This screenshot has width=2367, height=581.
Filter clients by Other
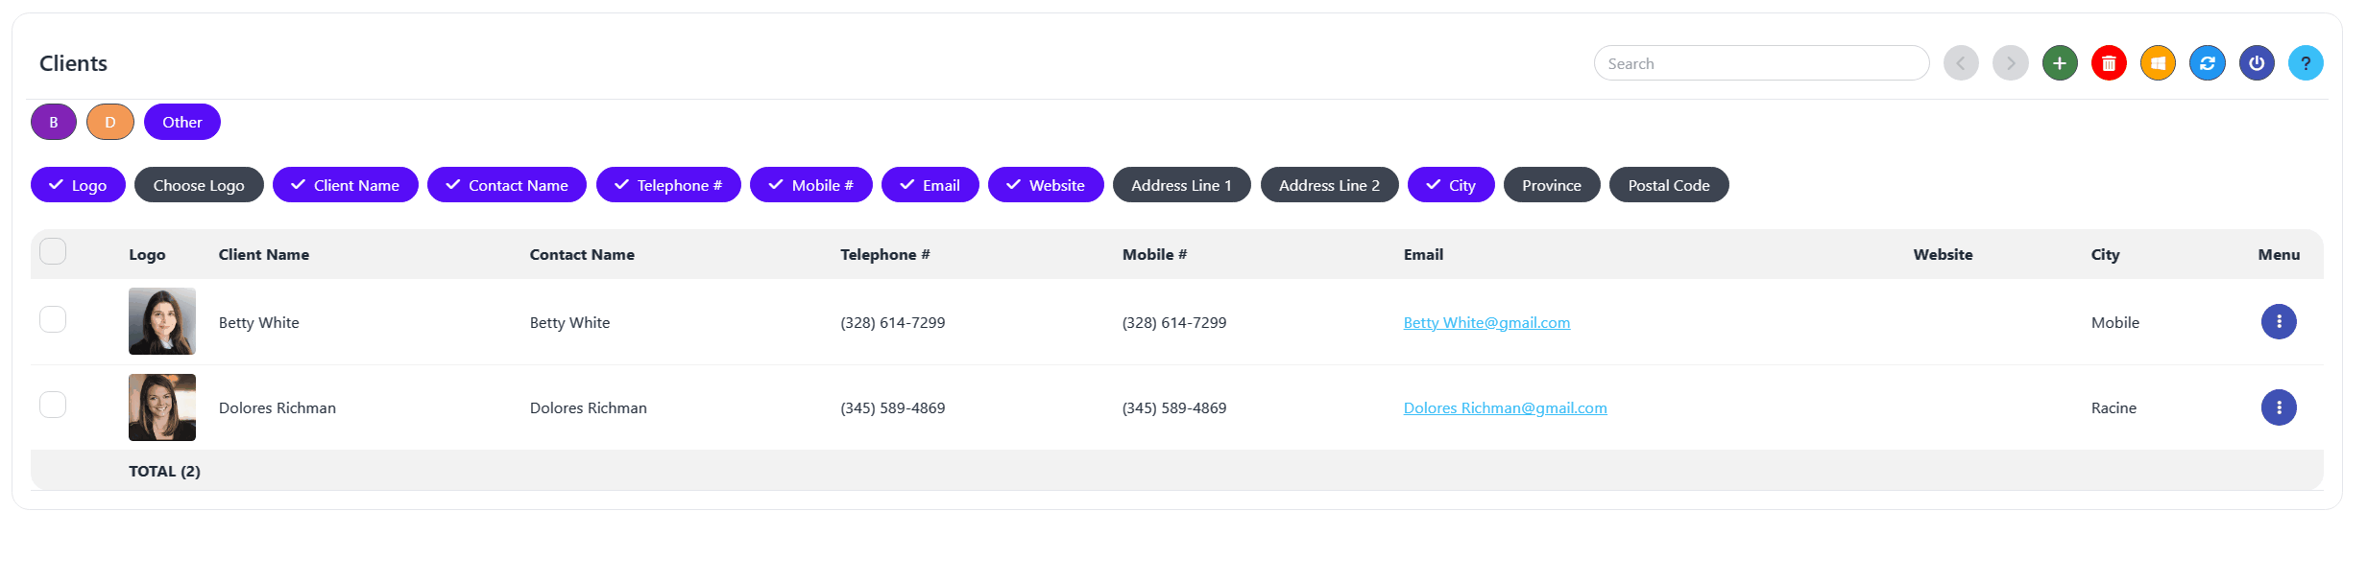point(182,122)
